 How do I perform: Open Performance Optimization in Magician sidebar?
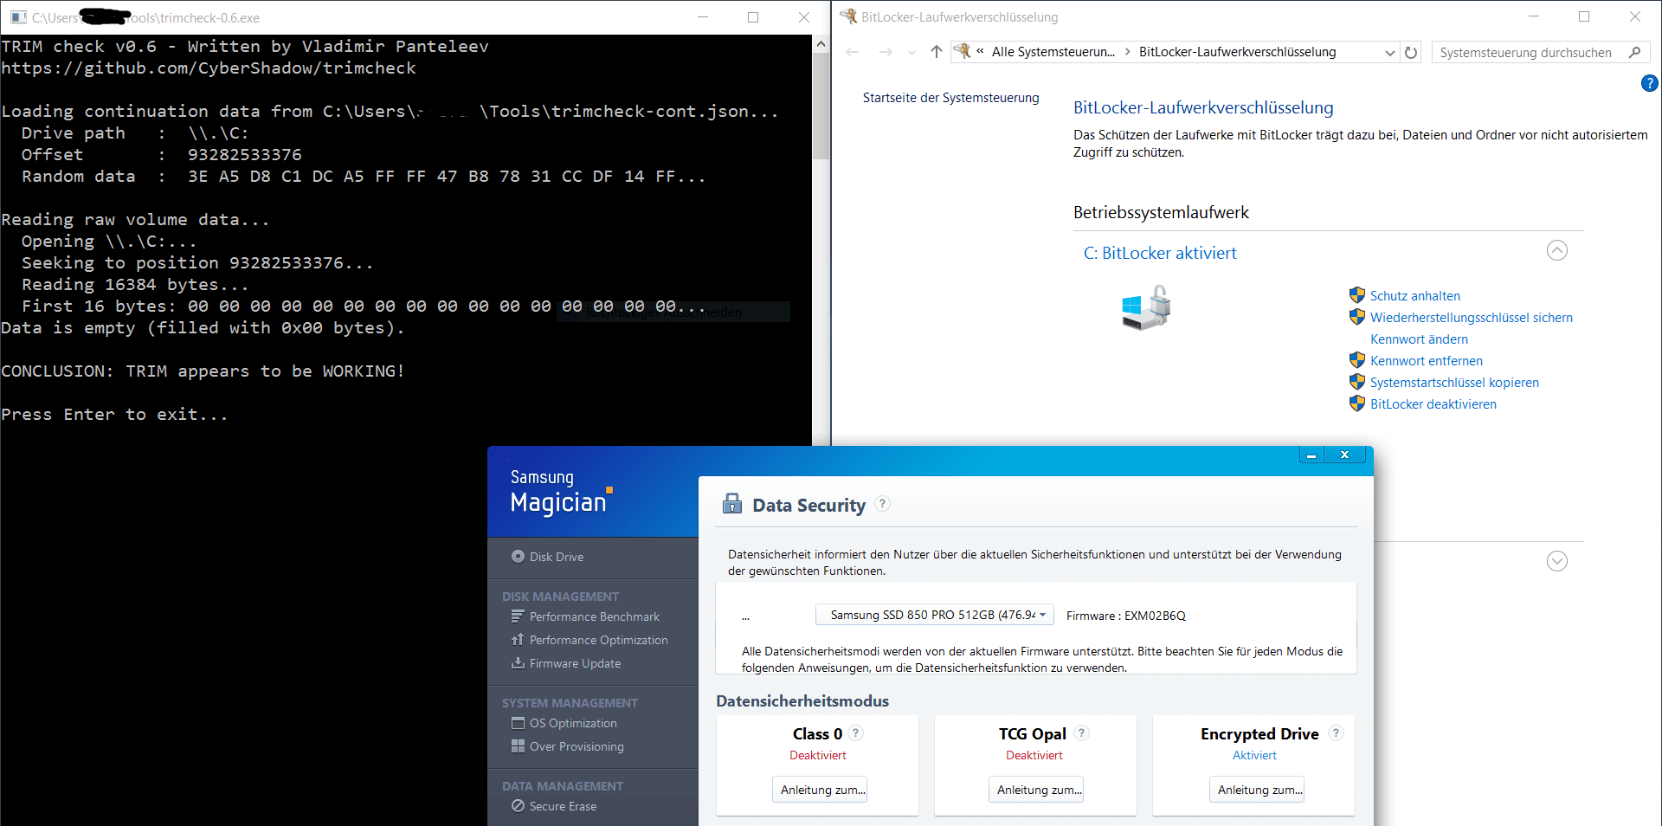(x=598, y=640)
